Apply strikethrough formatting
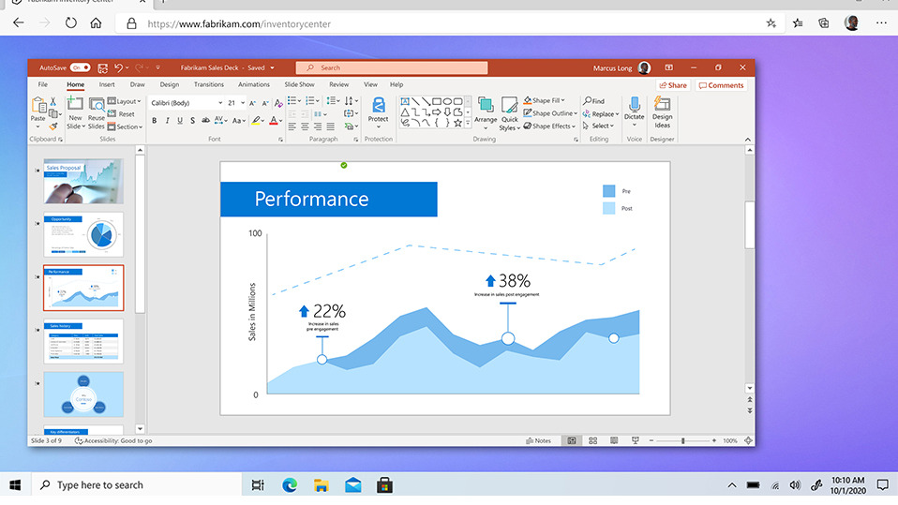Image resolution: width=898 pixels, height=505 pixels. click(205, 120)
